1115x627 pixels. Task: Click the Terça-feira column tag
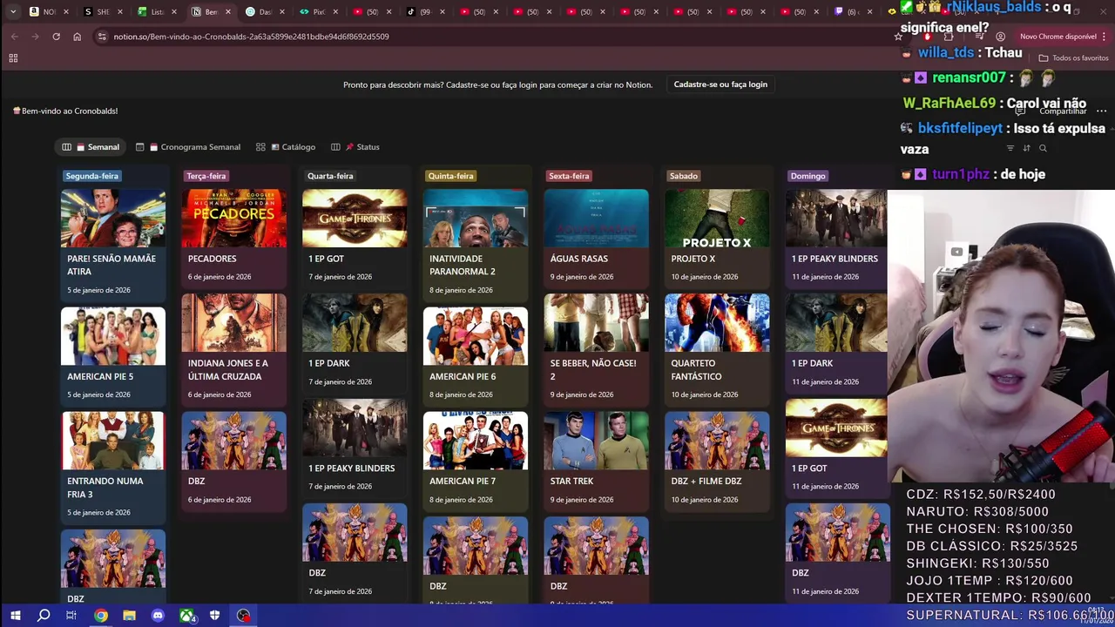pos(206,176)
